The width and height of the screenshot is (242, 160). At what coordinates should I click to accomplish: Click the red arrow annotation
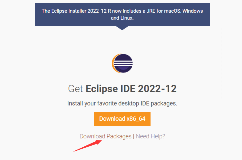[x=87, y=146]
